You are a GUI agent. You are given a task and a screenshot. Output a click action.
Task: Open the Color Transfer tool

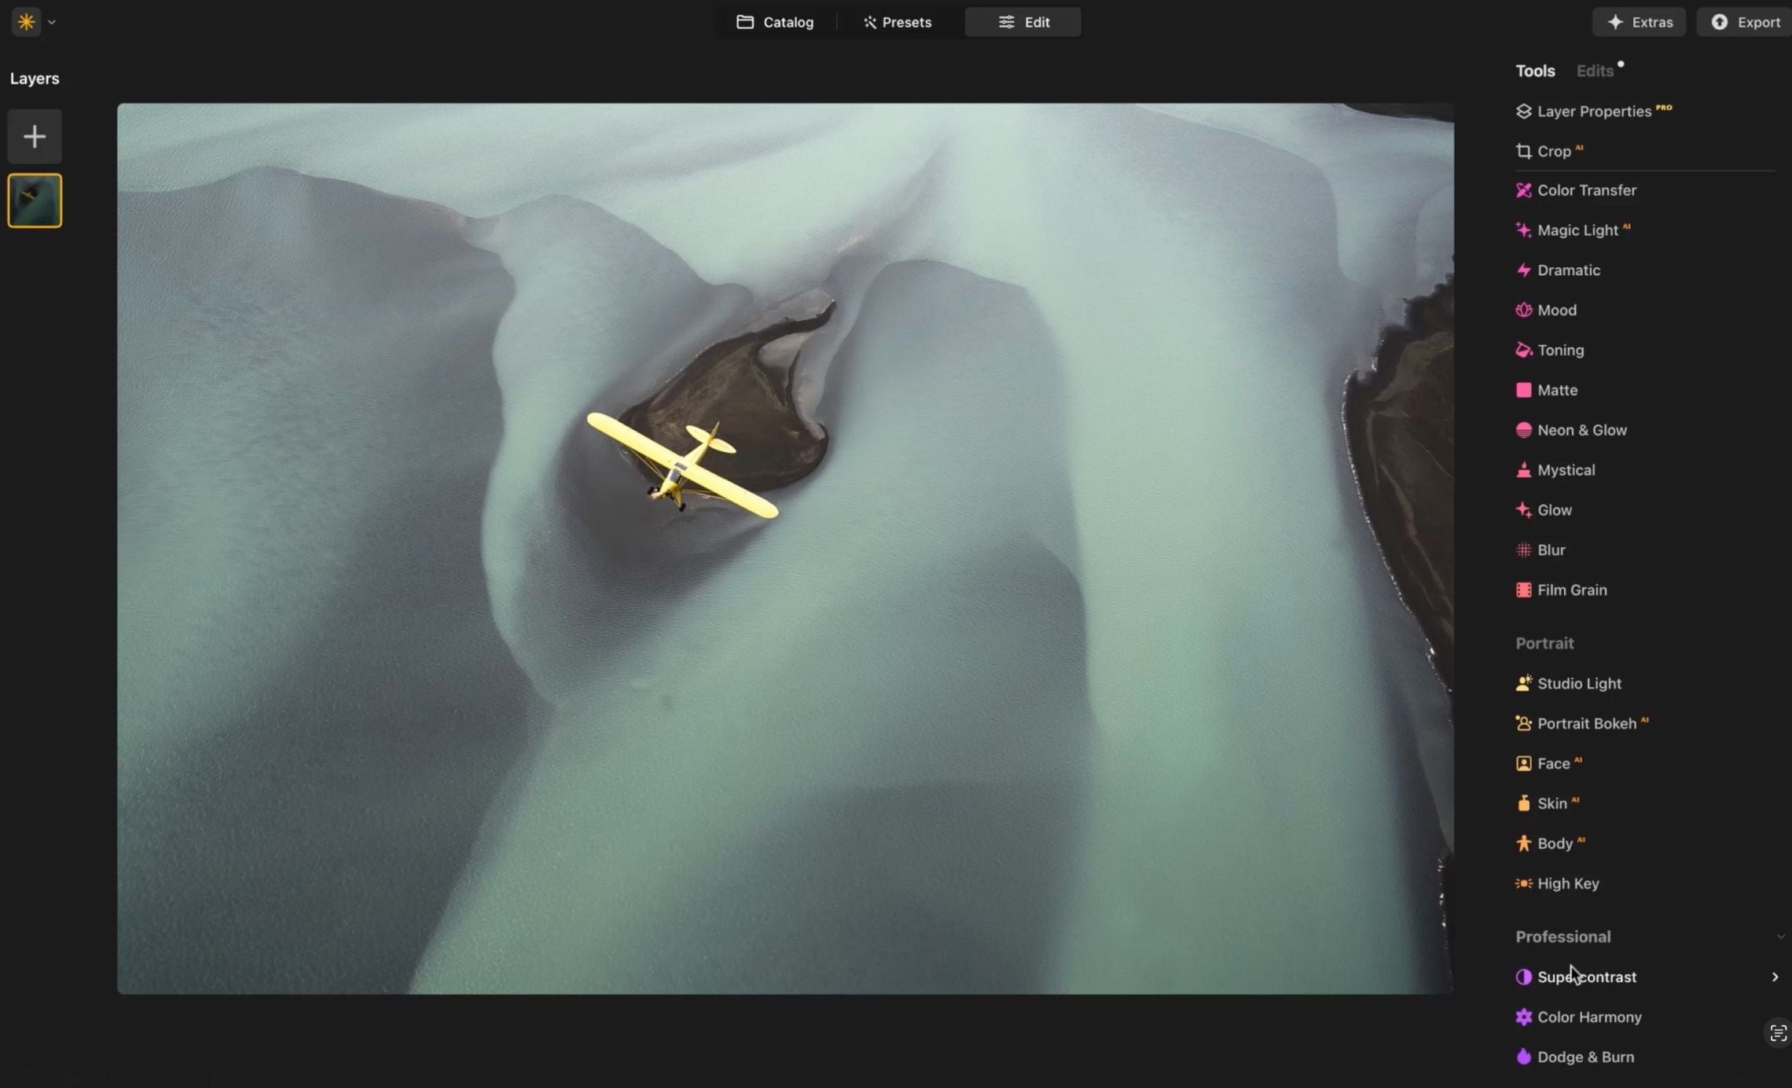[1576, 190]
